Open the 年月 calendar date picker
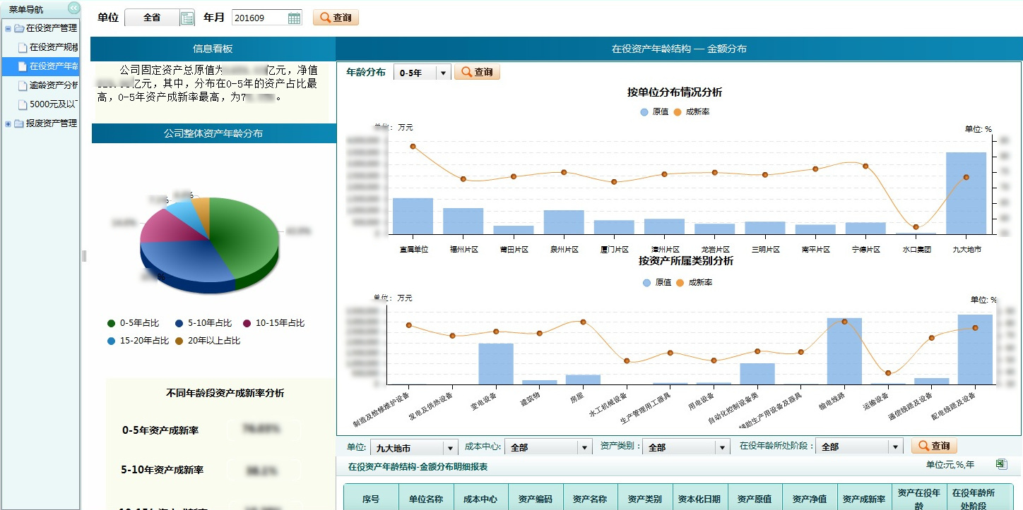The height and width of the screenshot is (510, 1023). pos(294,18)
